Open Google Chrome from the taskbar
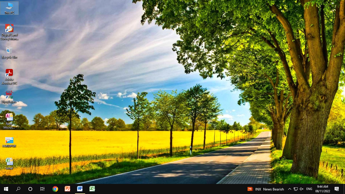This screenshot has height=194, width=345. point(55,189)
